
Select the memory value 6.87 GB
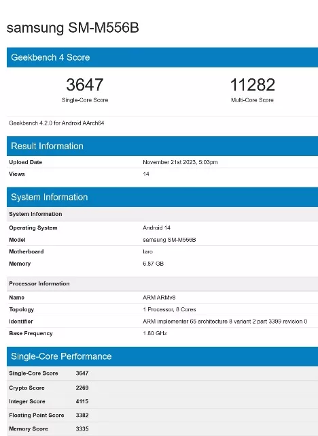[x=154, y=264]
